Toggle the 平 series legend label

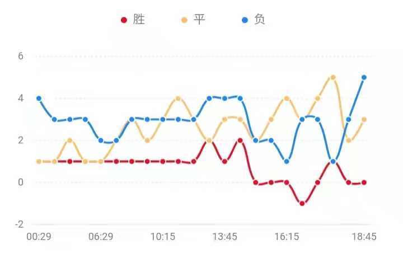(199, 20)
